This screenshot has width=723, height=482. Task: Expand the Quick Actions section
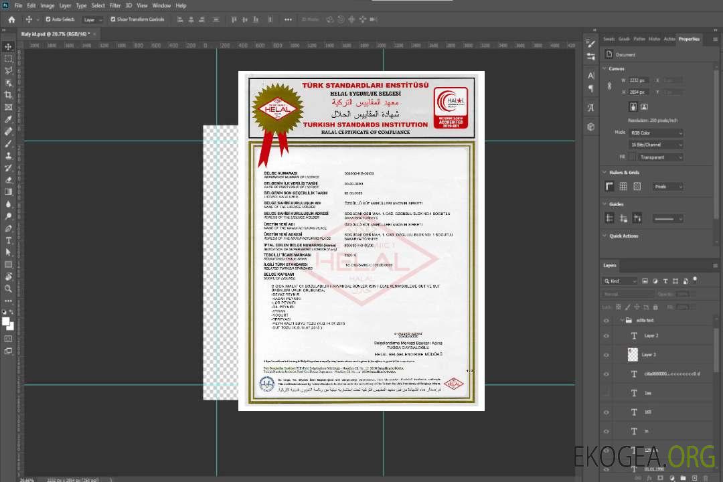coord(605,236)
